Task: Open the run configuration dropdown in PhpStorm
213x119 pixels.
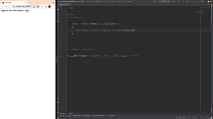Action: point(165,2)
